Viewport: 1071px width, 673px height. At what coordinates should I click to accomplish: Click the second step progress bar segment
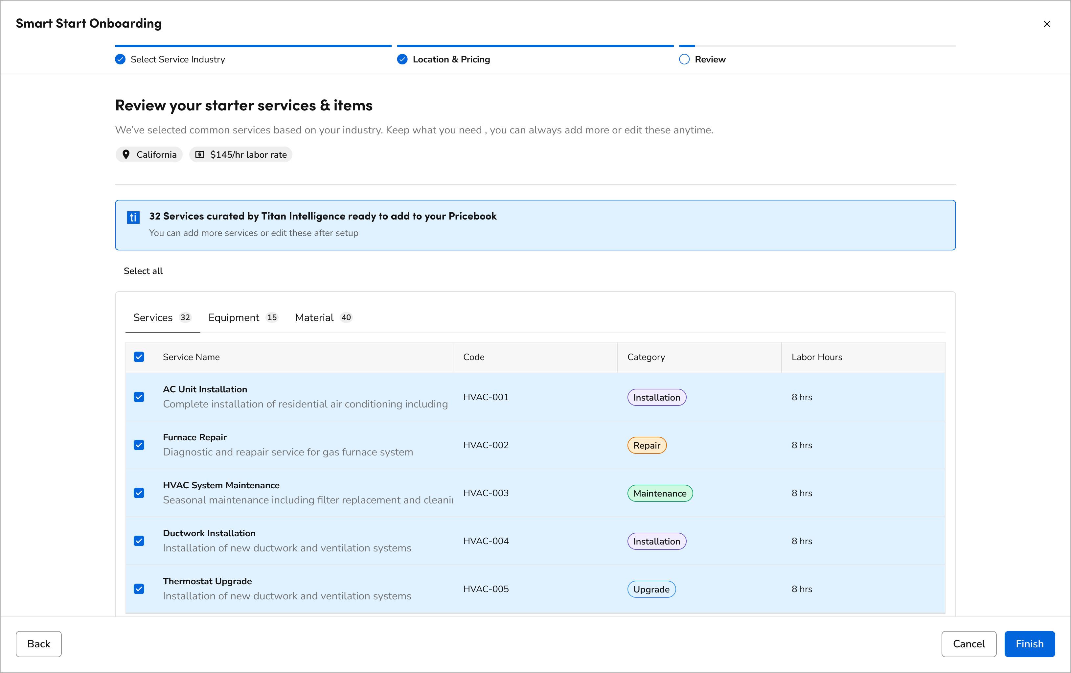click(535, 46)
